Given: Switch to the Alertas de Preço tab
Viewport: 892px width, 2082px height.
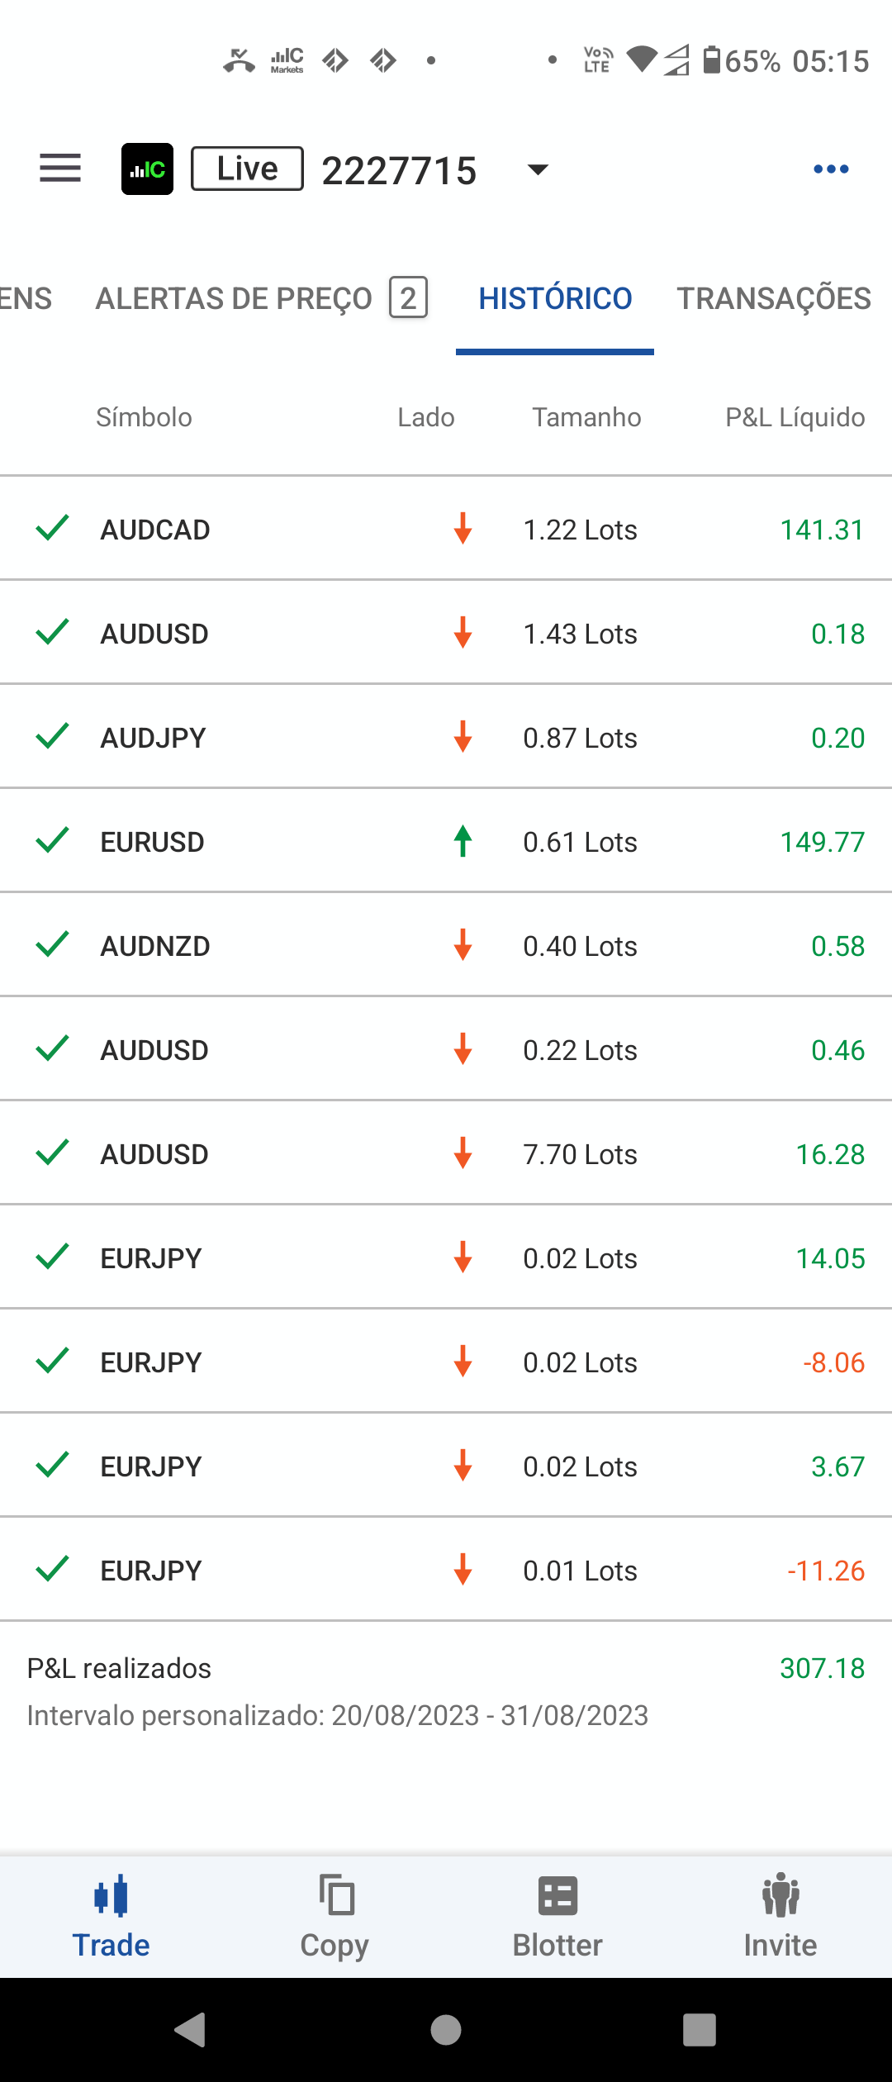Looking at the screenshot, I should [x=262, y=298].
